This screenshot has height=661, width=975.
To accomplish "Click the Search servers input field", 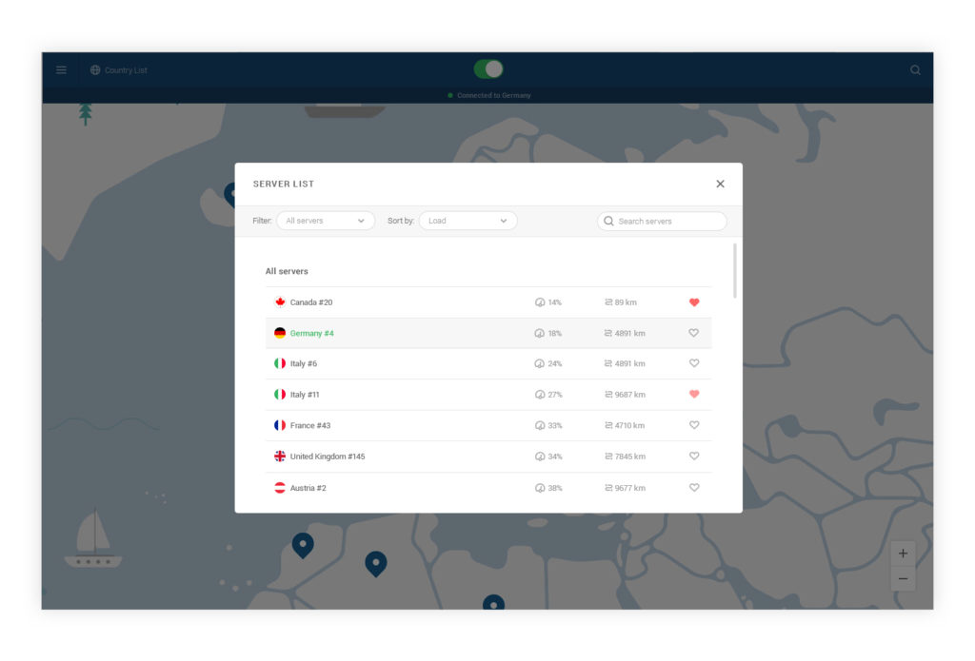I will click(x=662, y=222).
